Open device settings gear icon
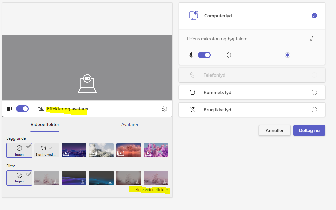 tap(164, 109)
